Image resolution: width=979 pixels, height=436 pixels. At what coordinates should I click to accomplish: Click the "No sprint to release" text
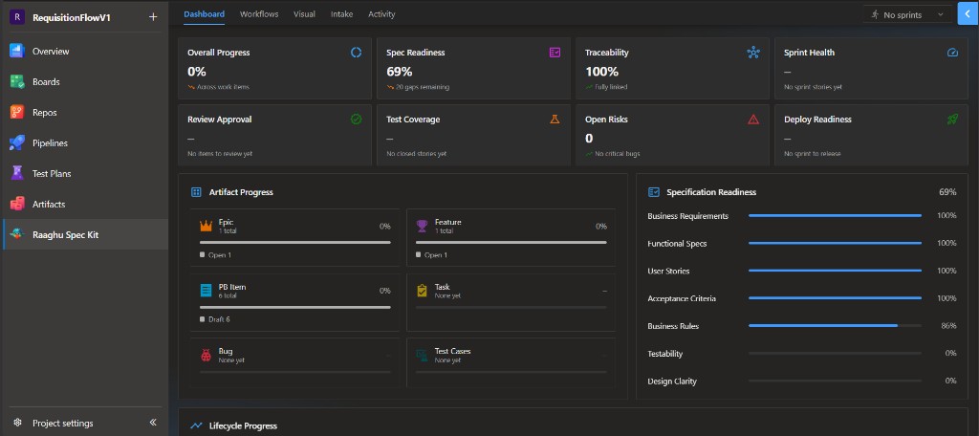(813, 154)
